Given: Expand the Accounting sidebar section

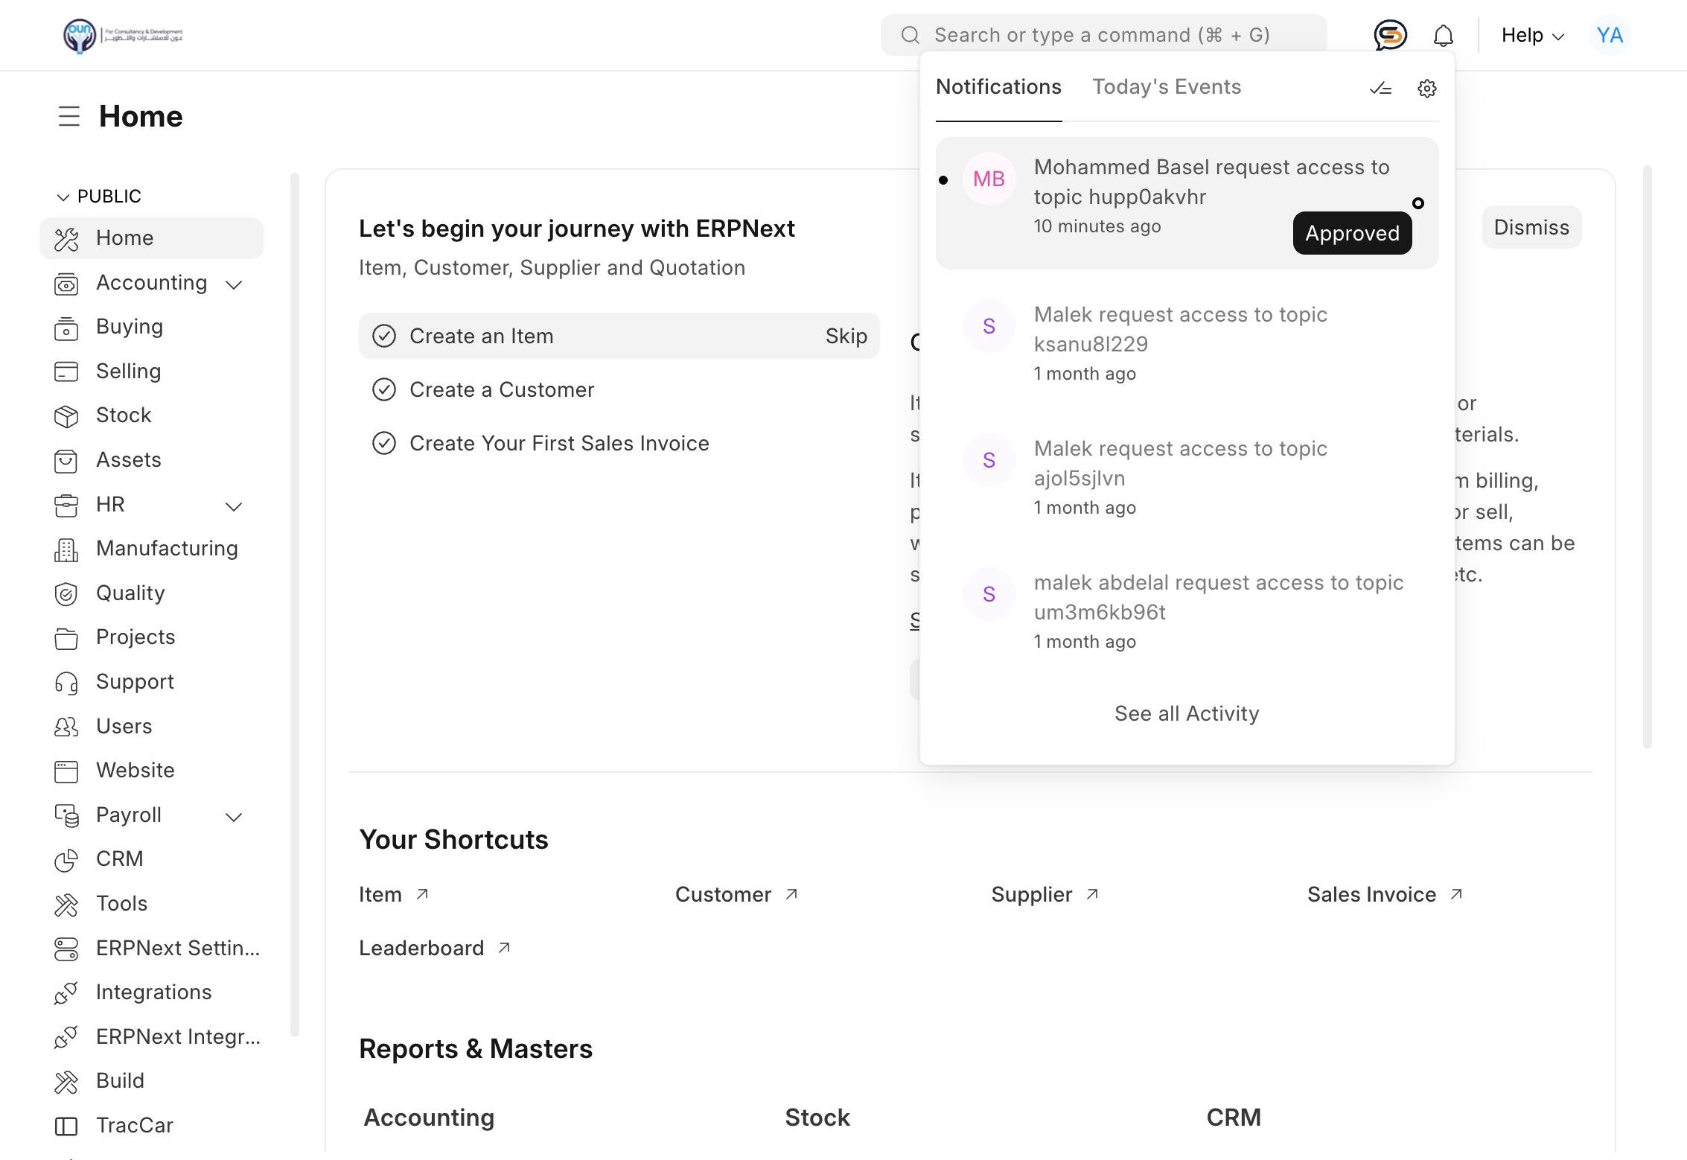Looking at the screenshot, I should [x=234, y=284].
